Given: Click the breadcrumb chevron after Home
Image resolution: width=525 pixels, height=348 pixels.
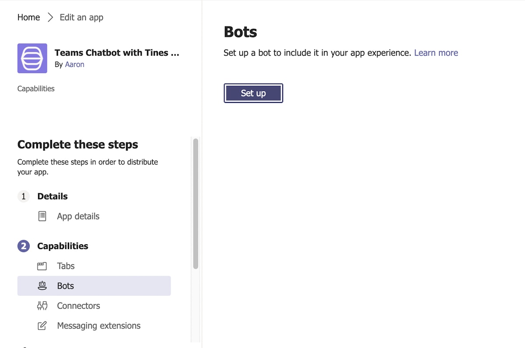Looking at the screenshot, I should pyautogui.click(x=50, y=18).
